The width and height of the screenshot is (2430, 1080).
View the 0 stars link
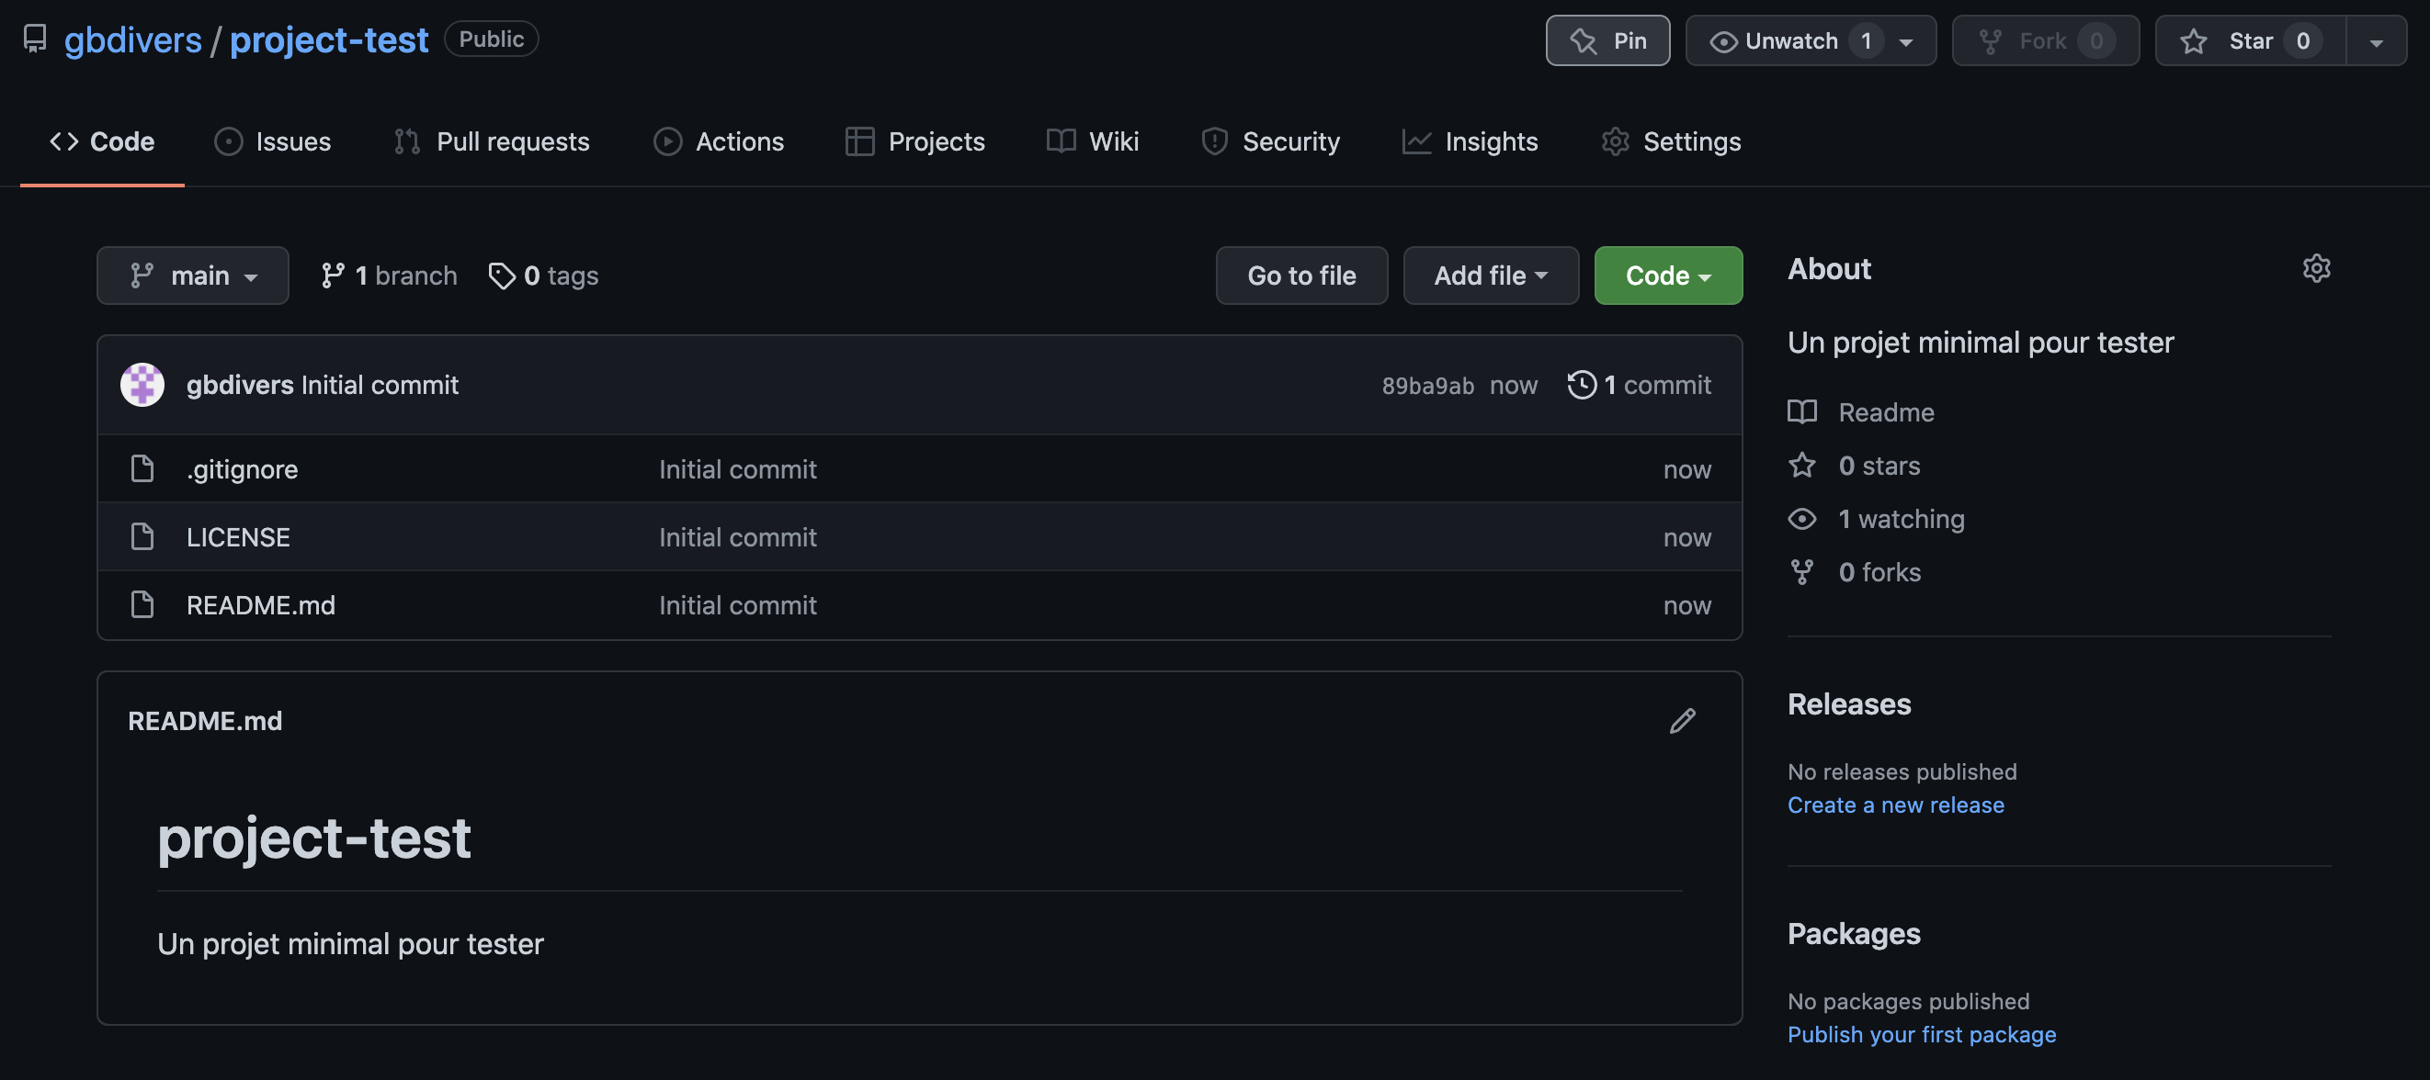point(1854,466)
